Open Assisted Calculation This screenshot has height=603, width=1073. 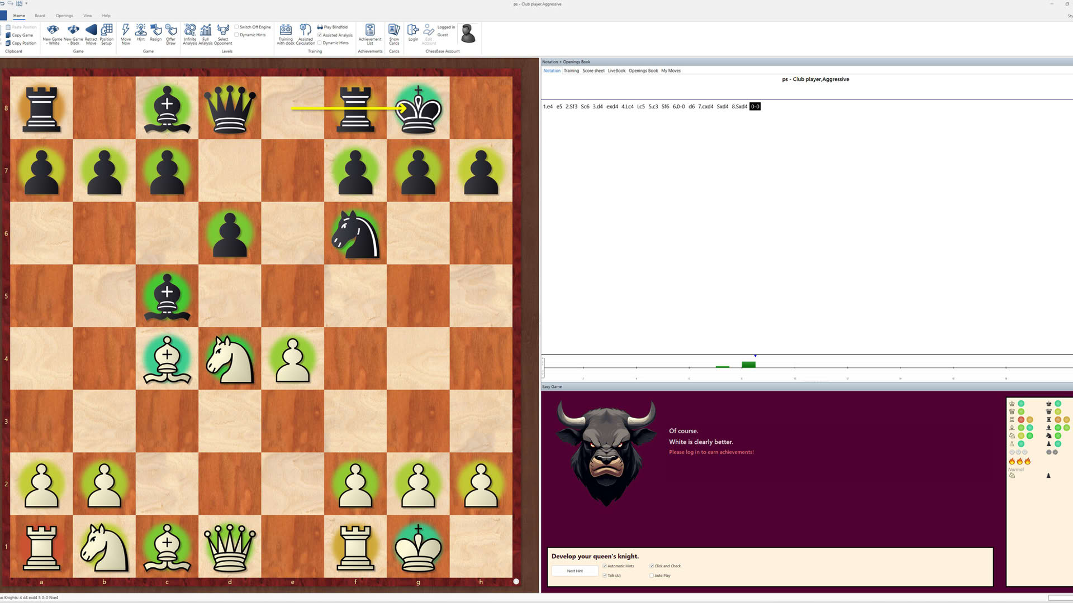pyautogui.click(x=305, y=33)
